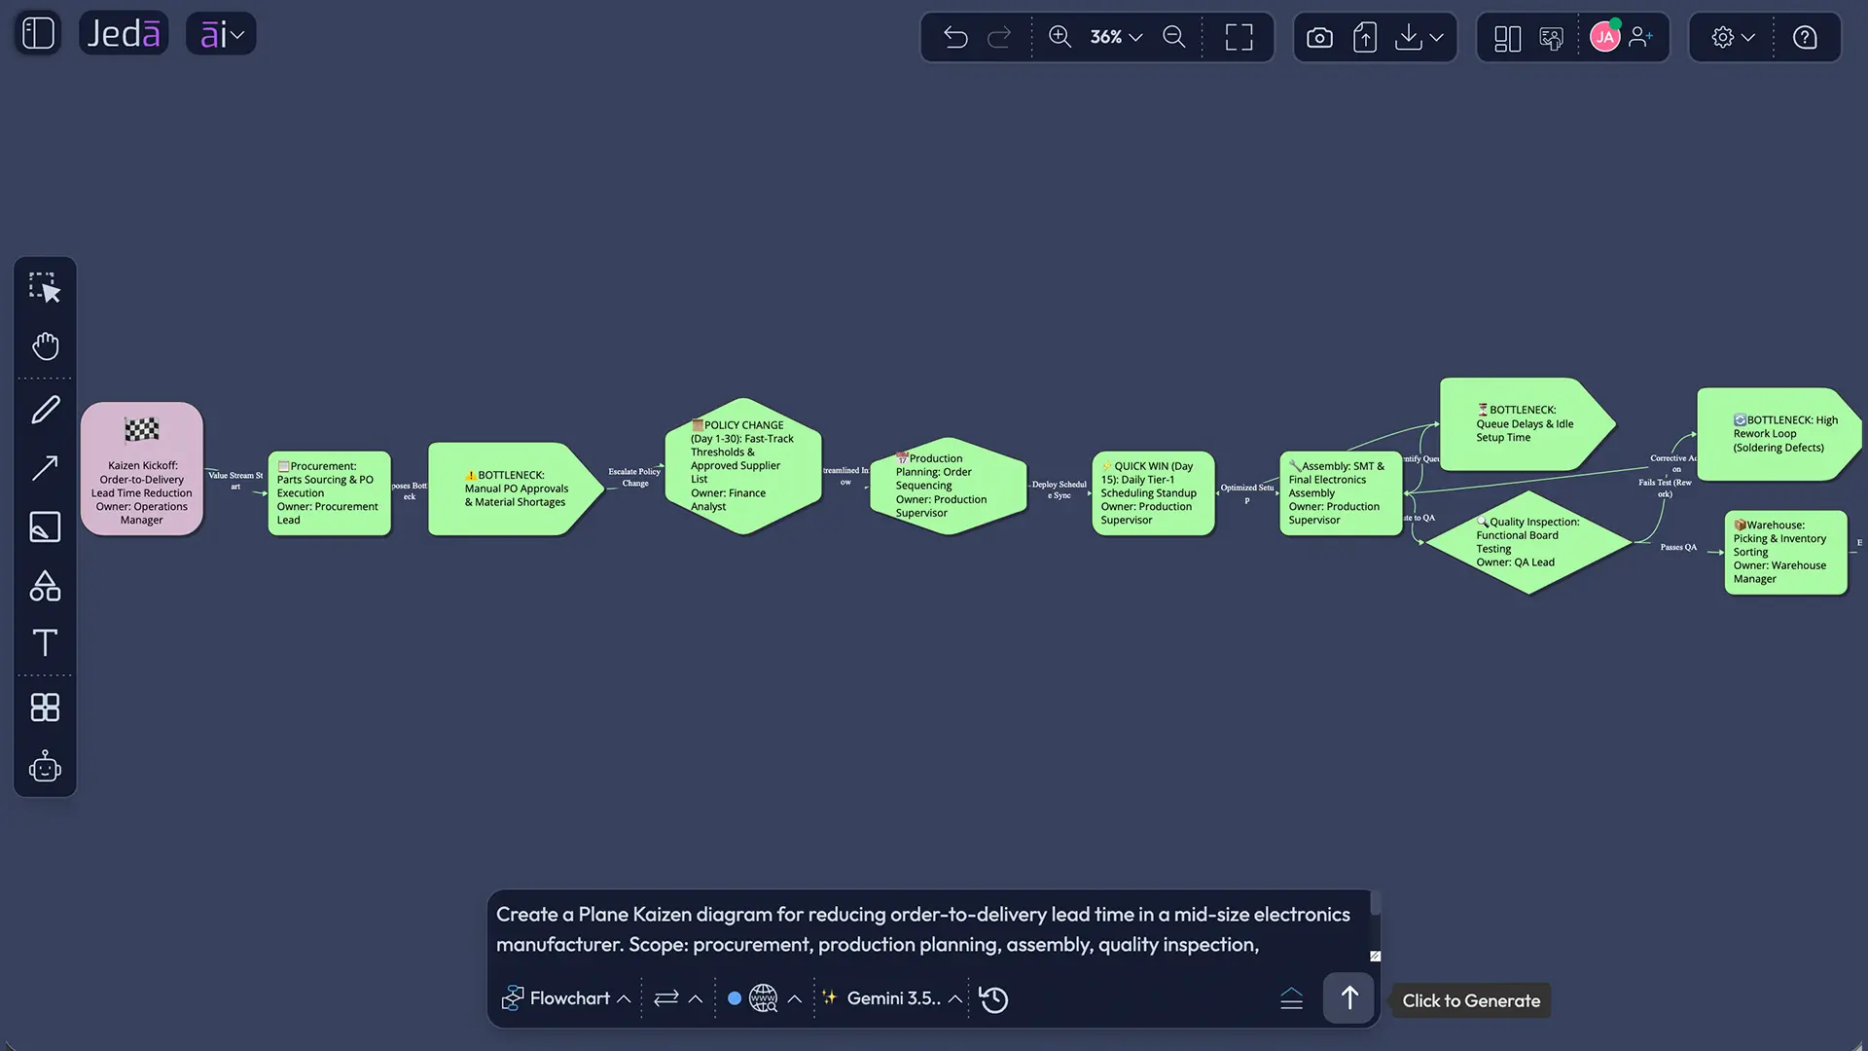Viewport: 1868px width, 1051px height.
Task: Expand download options chevron
Action: [x=1437, y=37]
